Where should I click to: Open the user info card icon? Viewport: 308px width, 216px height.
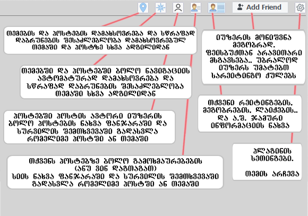click(x=217, y=7)
